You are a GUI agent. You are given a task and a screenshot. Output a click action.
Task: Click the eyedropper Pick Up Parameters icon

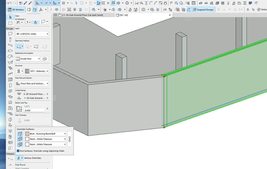(x=25, y=3)
